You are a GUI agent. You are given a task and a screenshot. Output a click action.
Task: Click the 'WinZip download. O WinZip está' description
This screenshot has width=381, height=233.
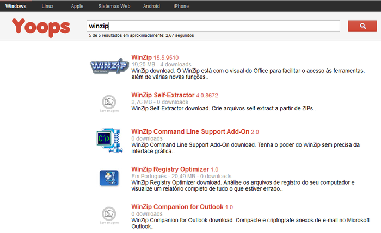click(x=248, y=74)
